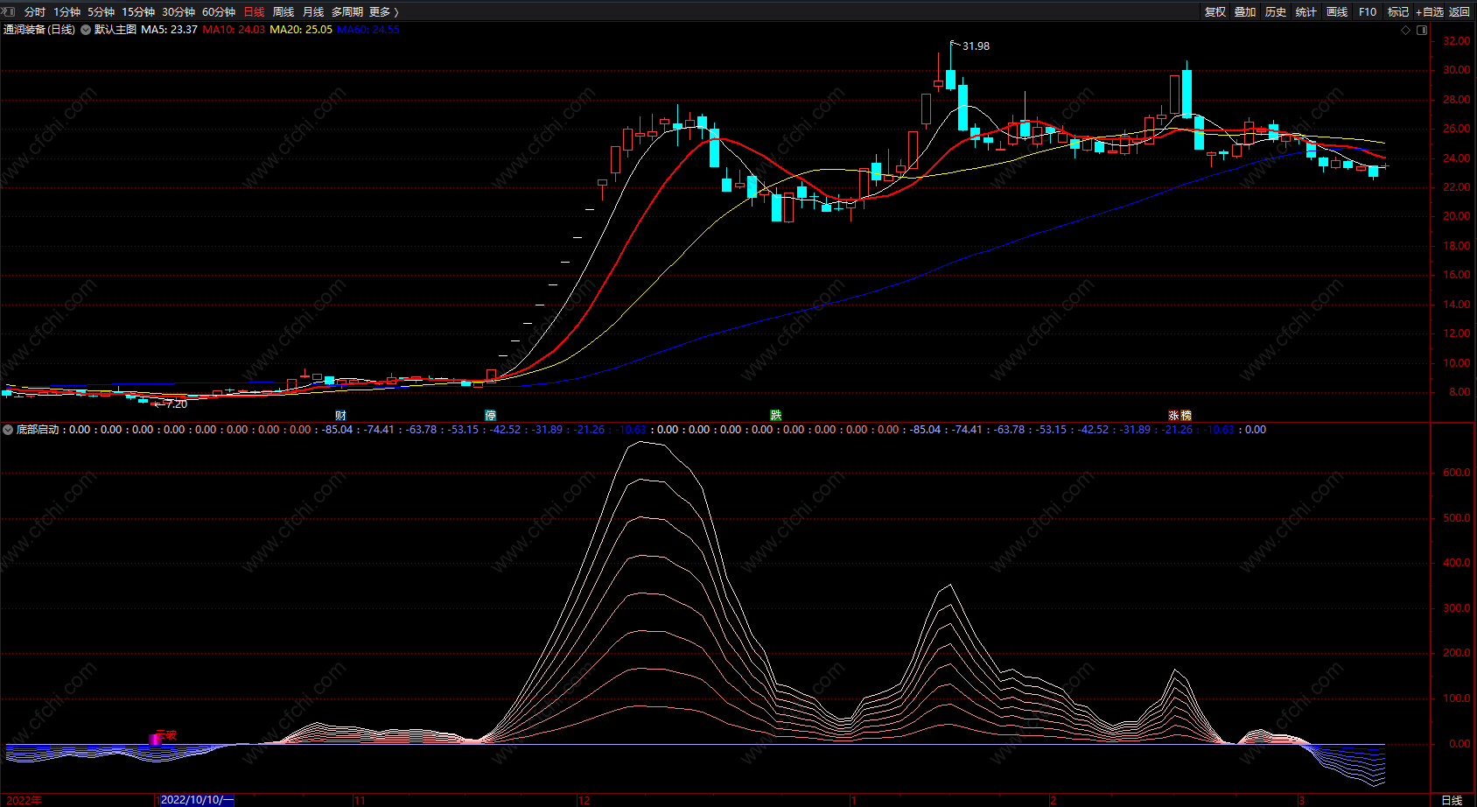This screenshot has width=1477, height=807.
Task: Expand the 底部启动 indicator dropdown
Action: (x=8, y=430)
